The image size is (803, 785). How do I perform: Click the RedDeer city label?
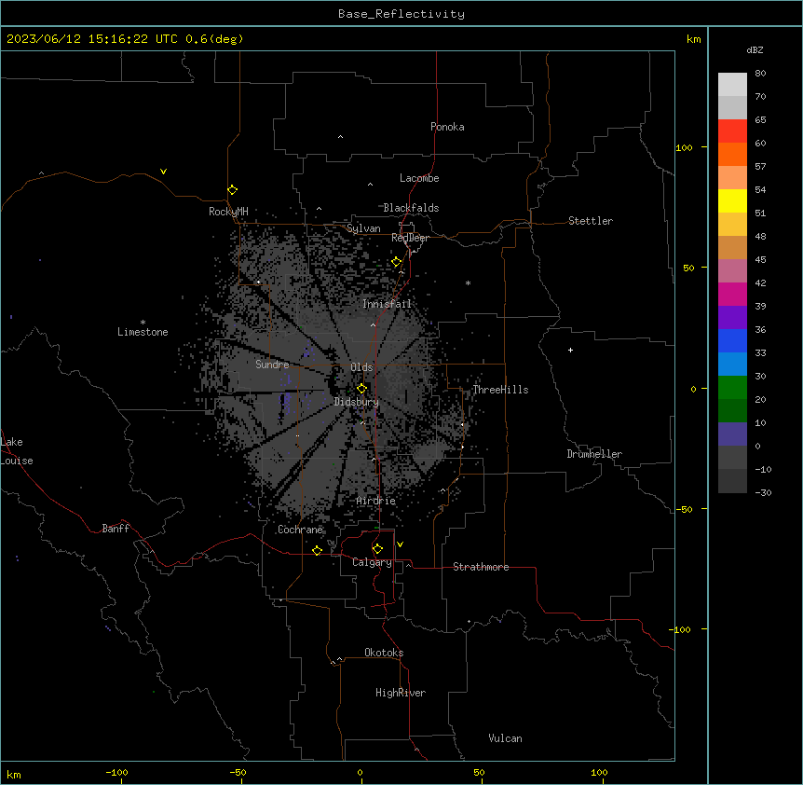tap(410, 238)
